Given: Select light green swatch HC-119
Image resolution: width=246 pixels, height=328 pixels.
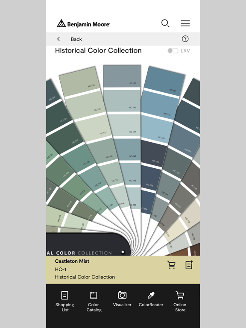Looking at the screenshot, I should (x=56, y=216).
